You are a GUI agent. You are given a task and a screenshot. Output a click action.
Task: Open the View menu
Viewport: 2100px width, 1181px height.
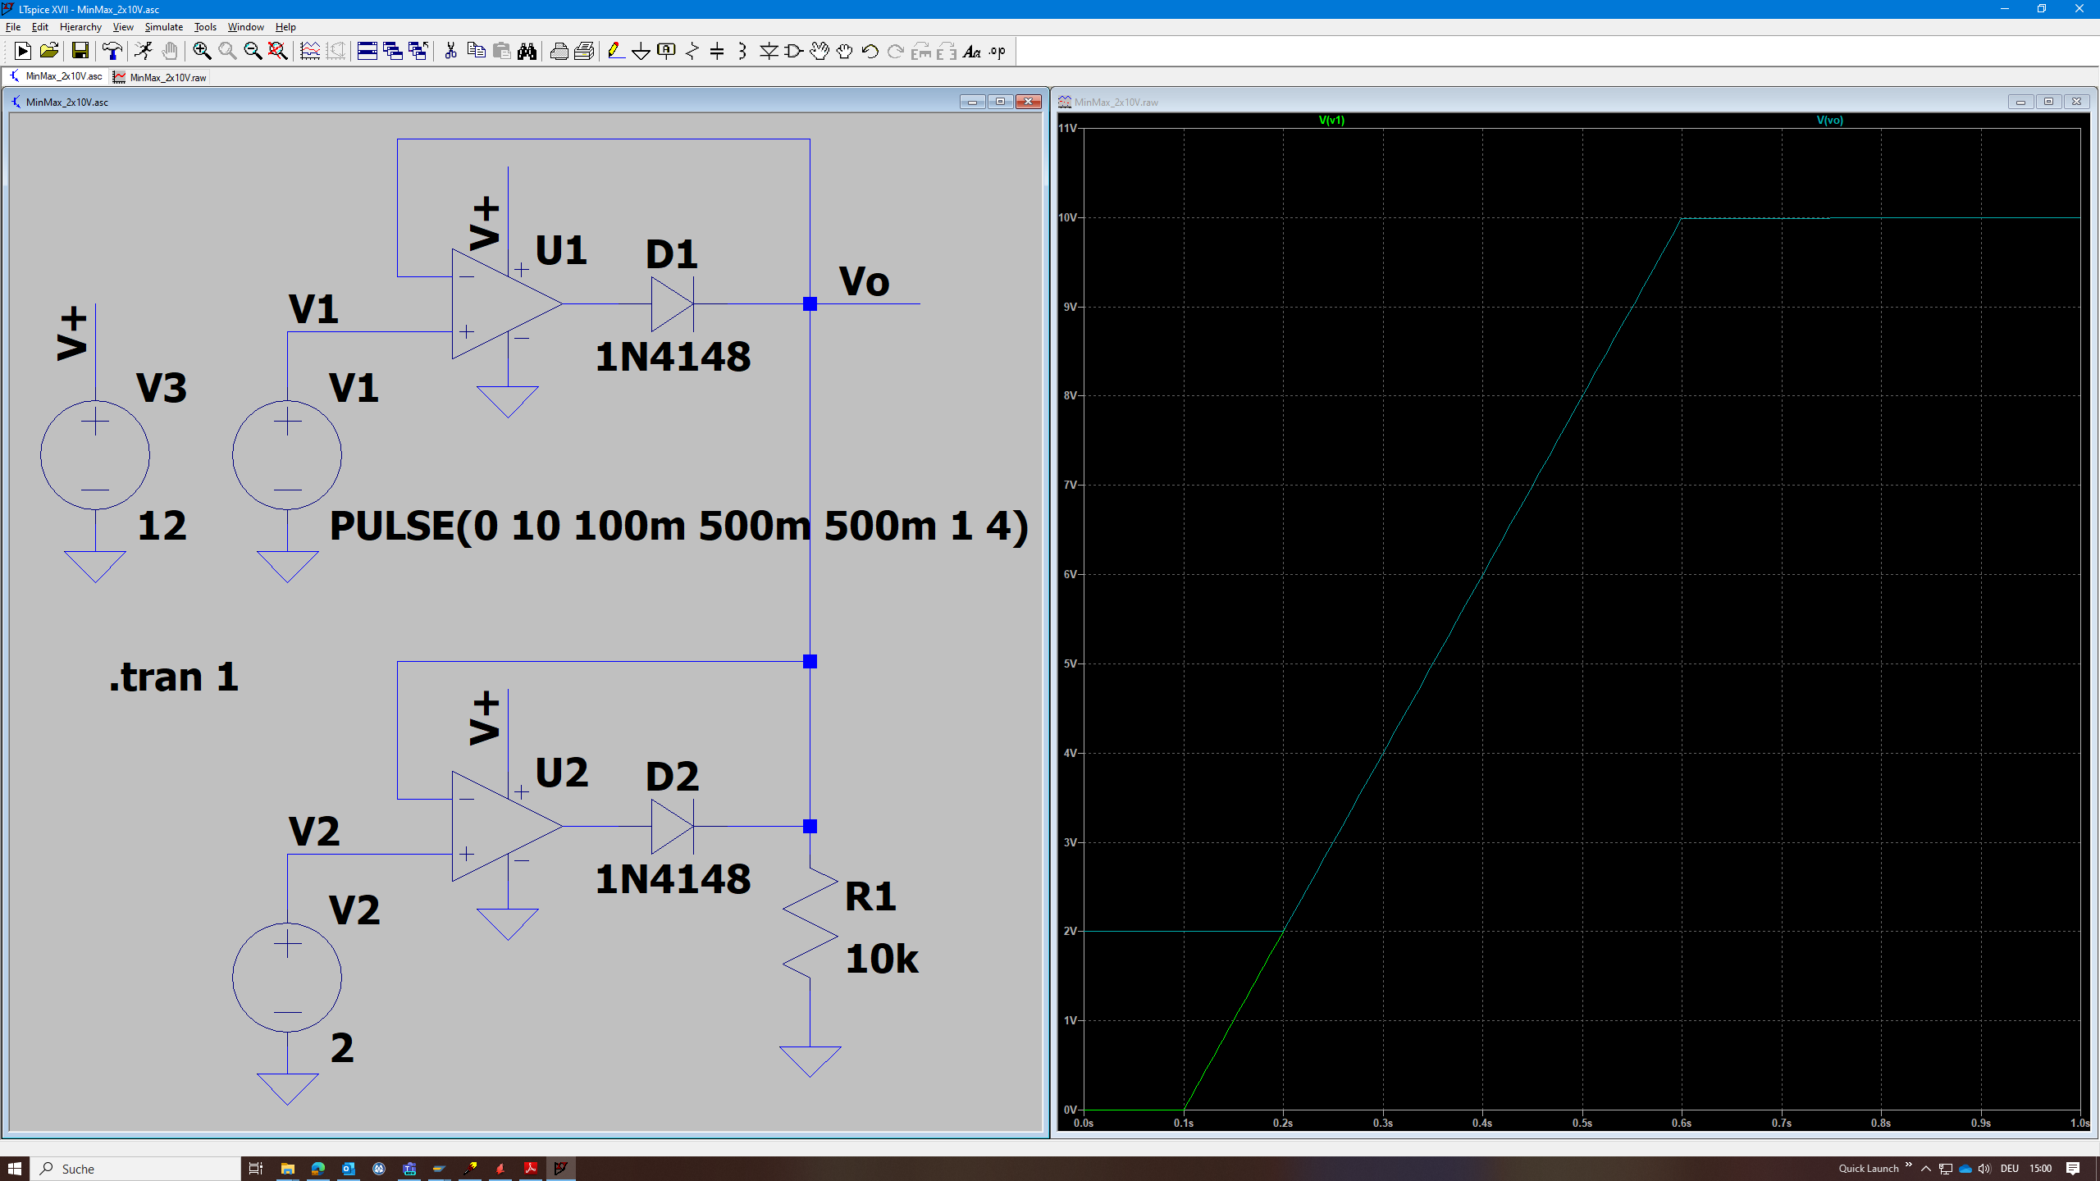point(123,26)
